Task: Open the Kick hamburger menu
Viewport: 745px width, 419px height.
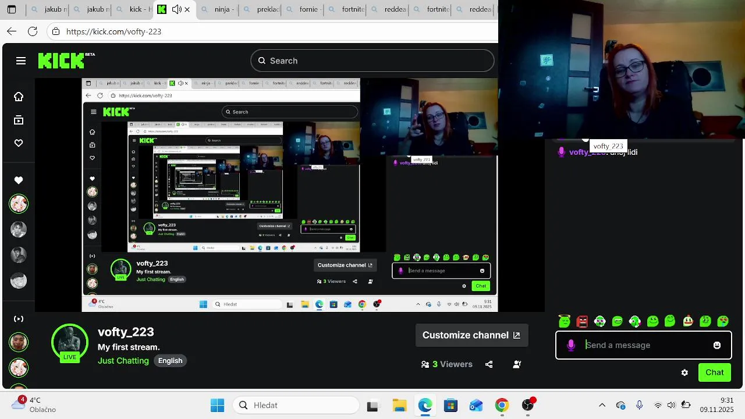Action: pos(21,61)
